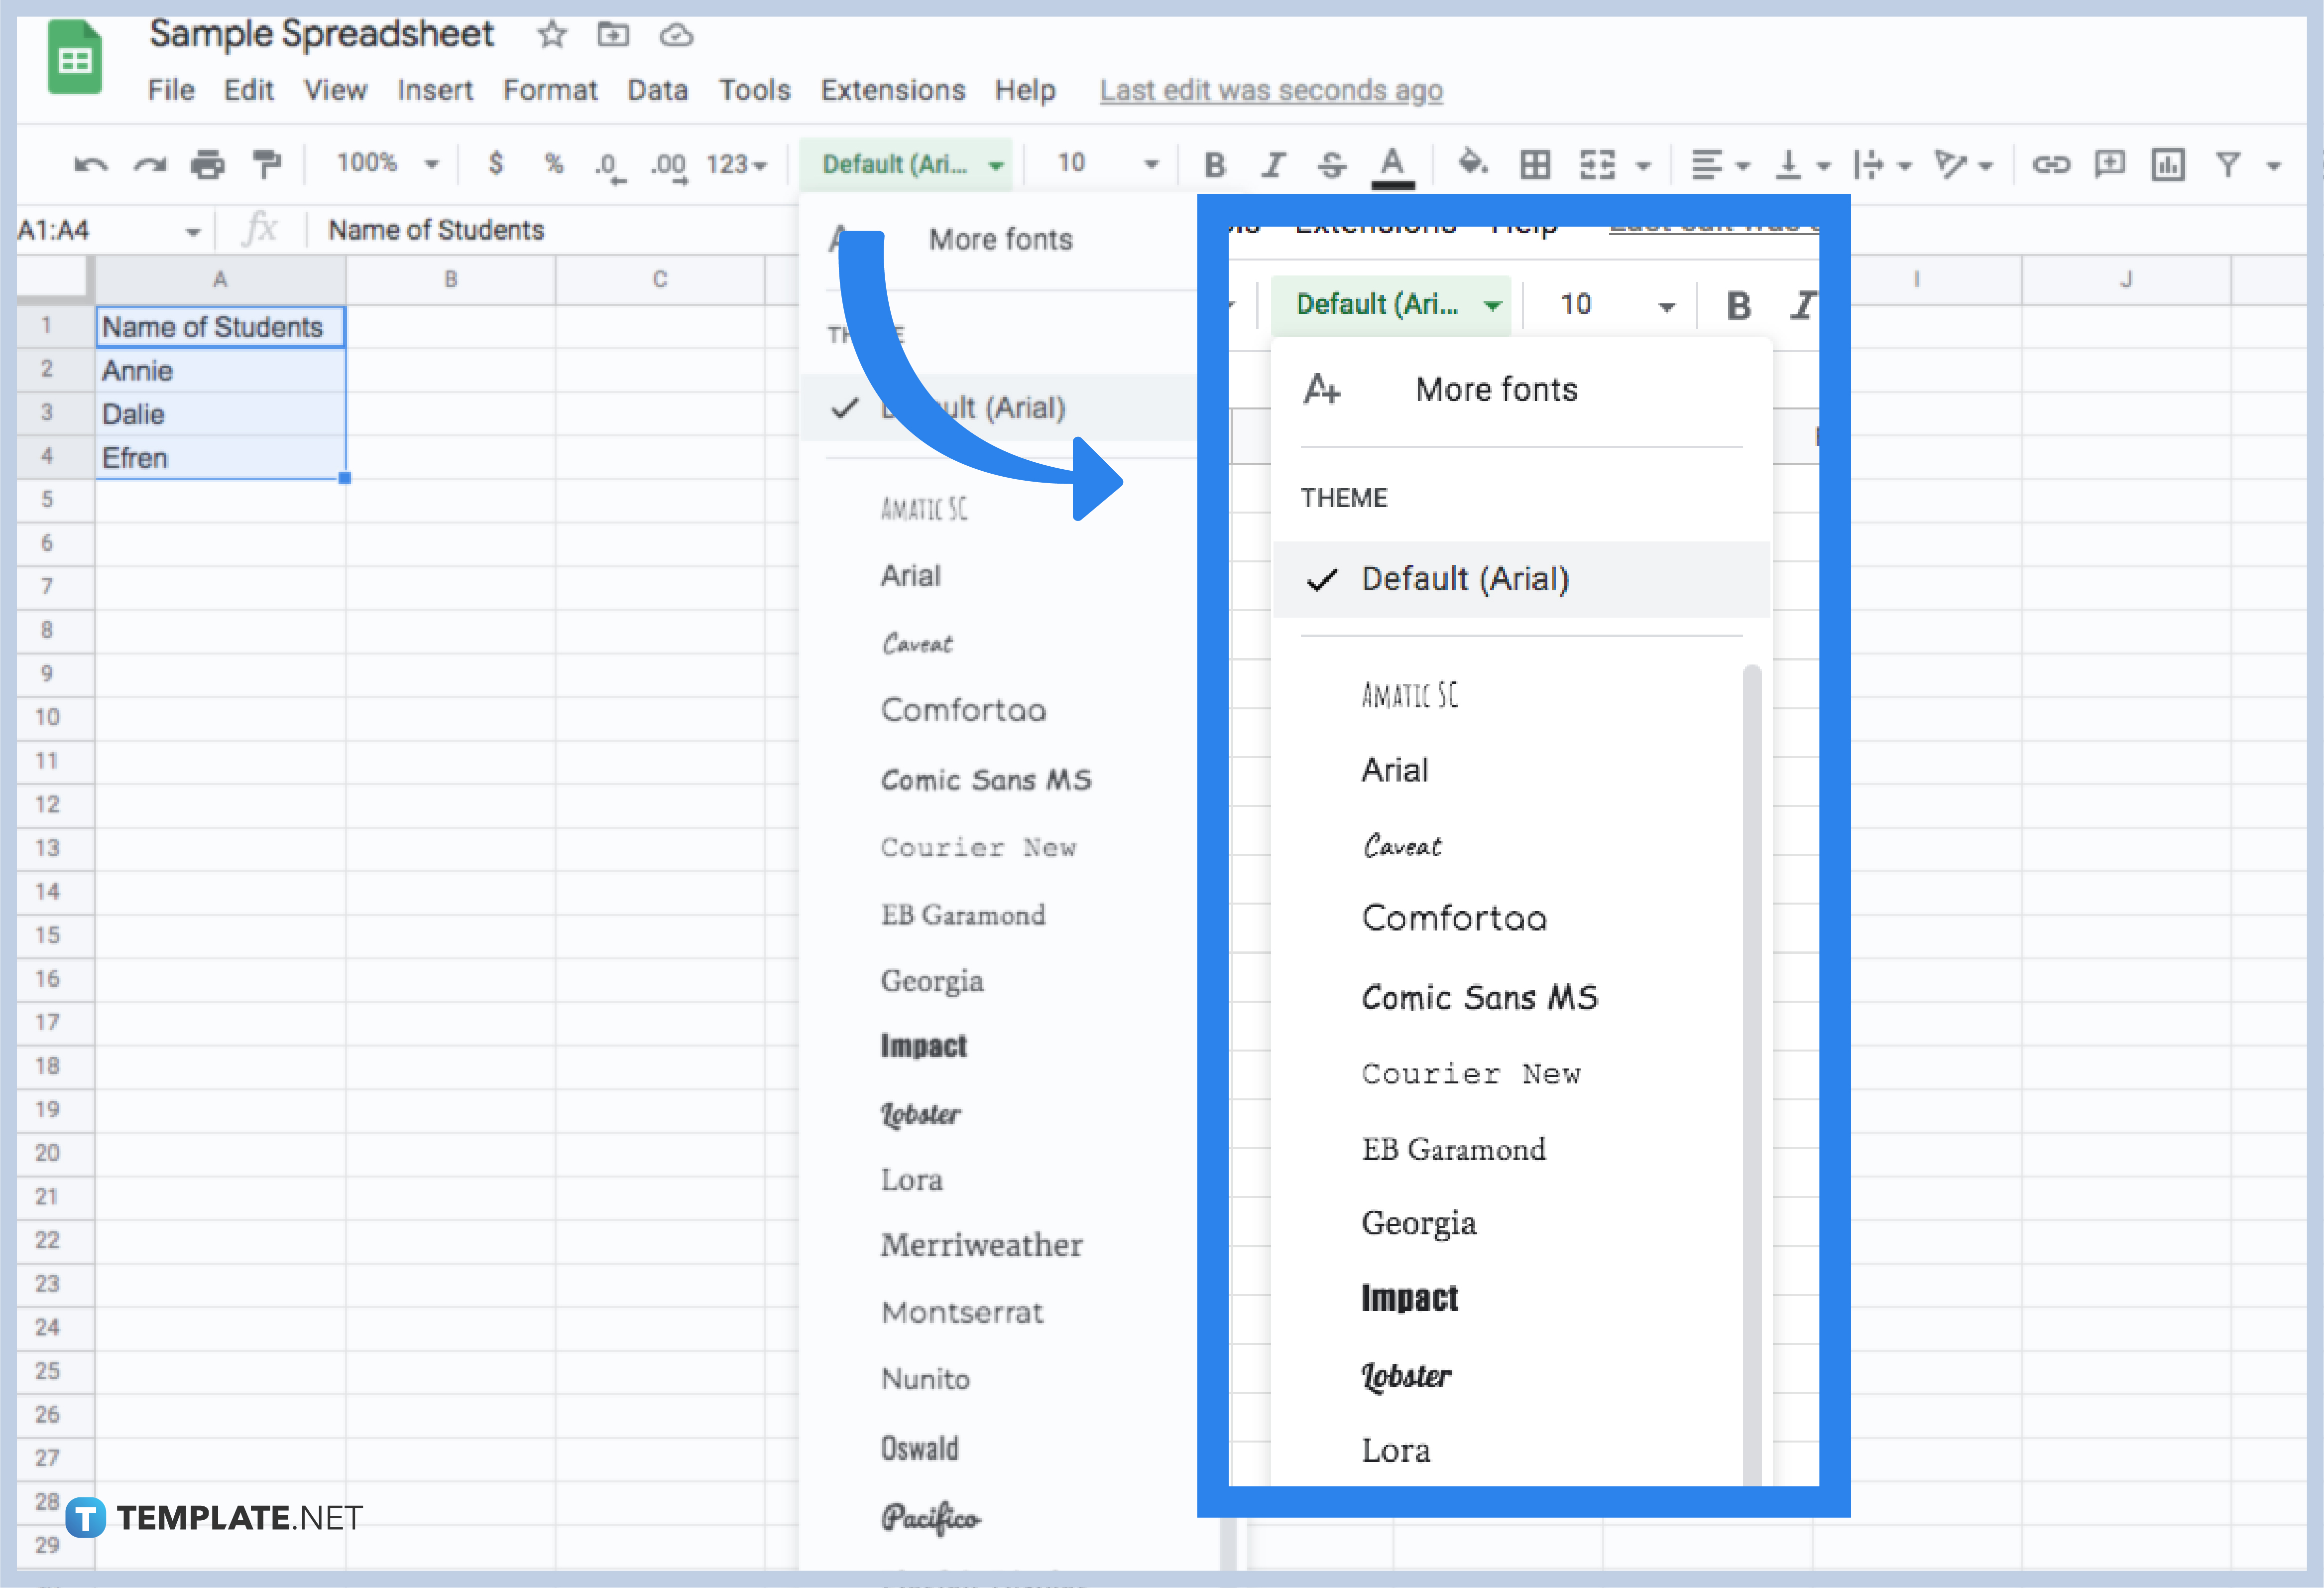This screenshot has height=1588, width=2324.
Task: Click the Move to folder icon
Action: [613, 35]
